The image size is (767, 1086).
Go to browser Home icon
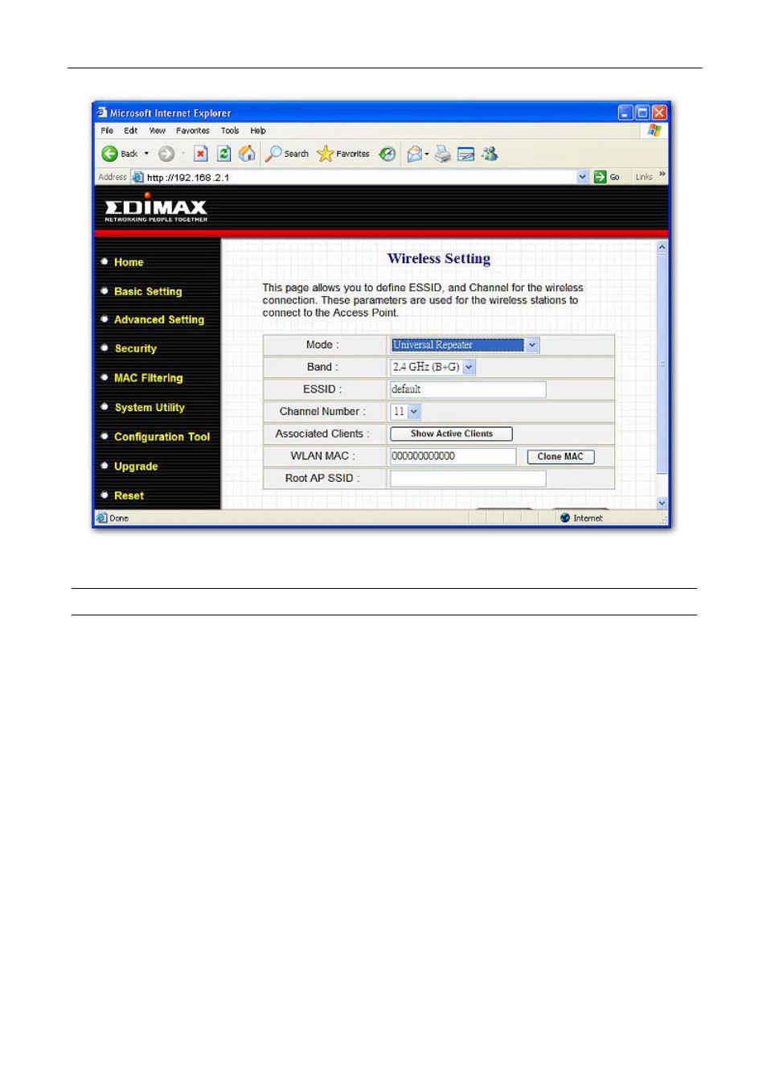(x=247, y=154)
